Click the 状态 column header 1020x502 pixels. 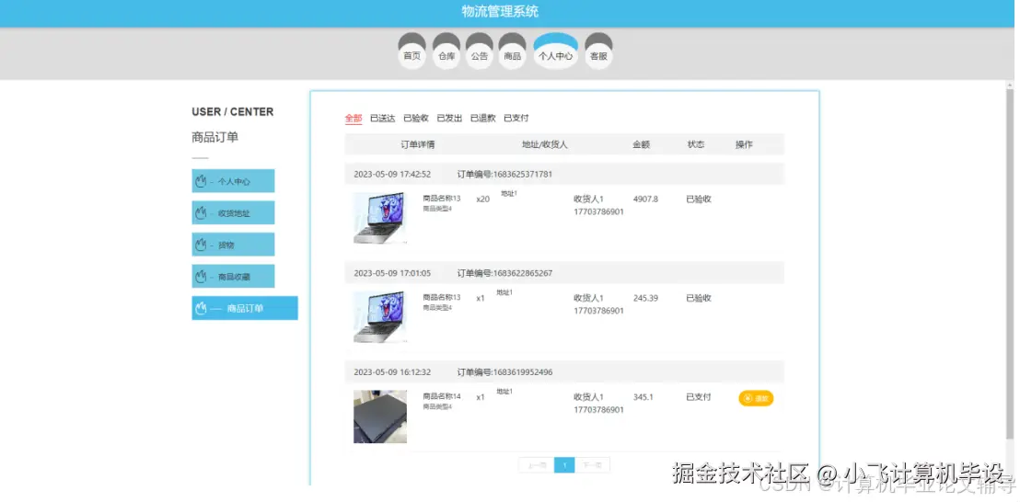click(696, 144)
